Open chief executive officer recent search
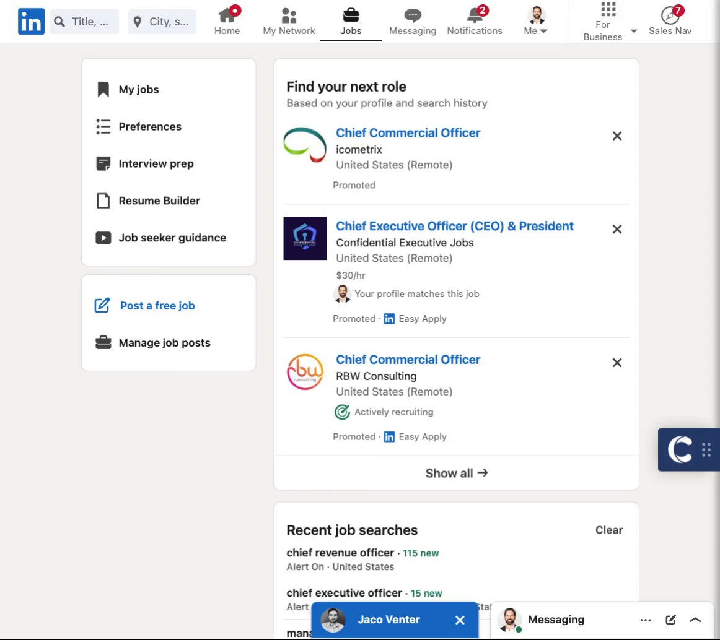Screen dimensions: 720x640 coord(344,593)
